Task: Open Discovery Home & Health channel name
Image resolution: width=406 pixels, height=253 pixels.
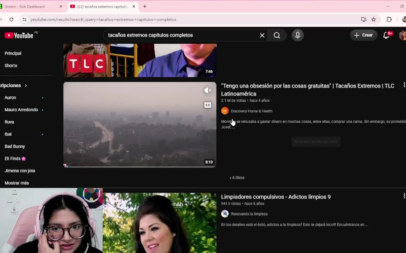Action: (x=251, y=111)
